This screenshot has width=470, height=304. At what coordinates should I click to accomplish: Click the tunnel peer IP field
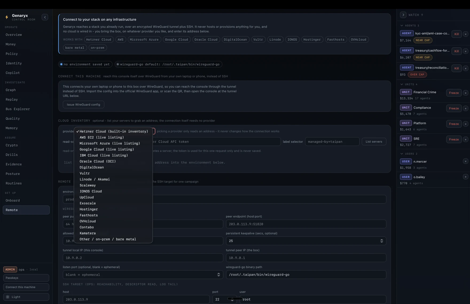pyautogui.click(x=306, y=258)
